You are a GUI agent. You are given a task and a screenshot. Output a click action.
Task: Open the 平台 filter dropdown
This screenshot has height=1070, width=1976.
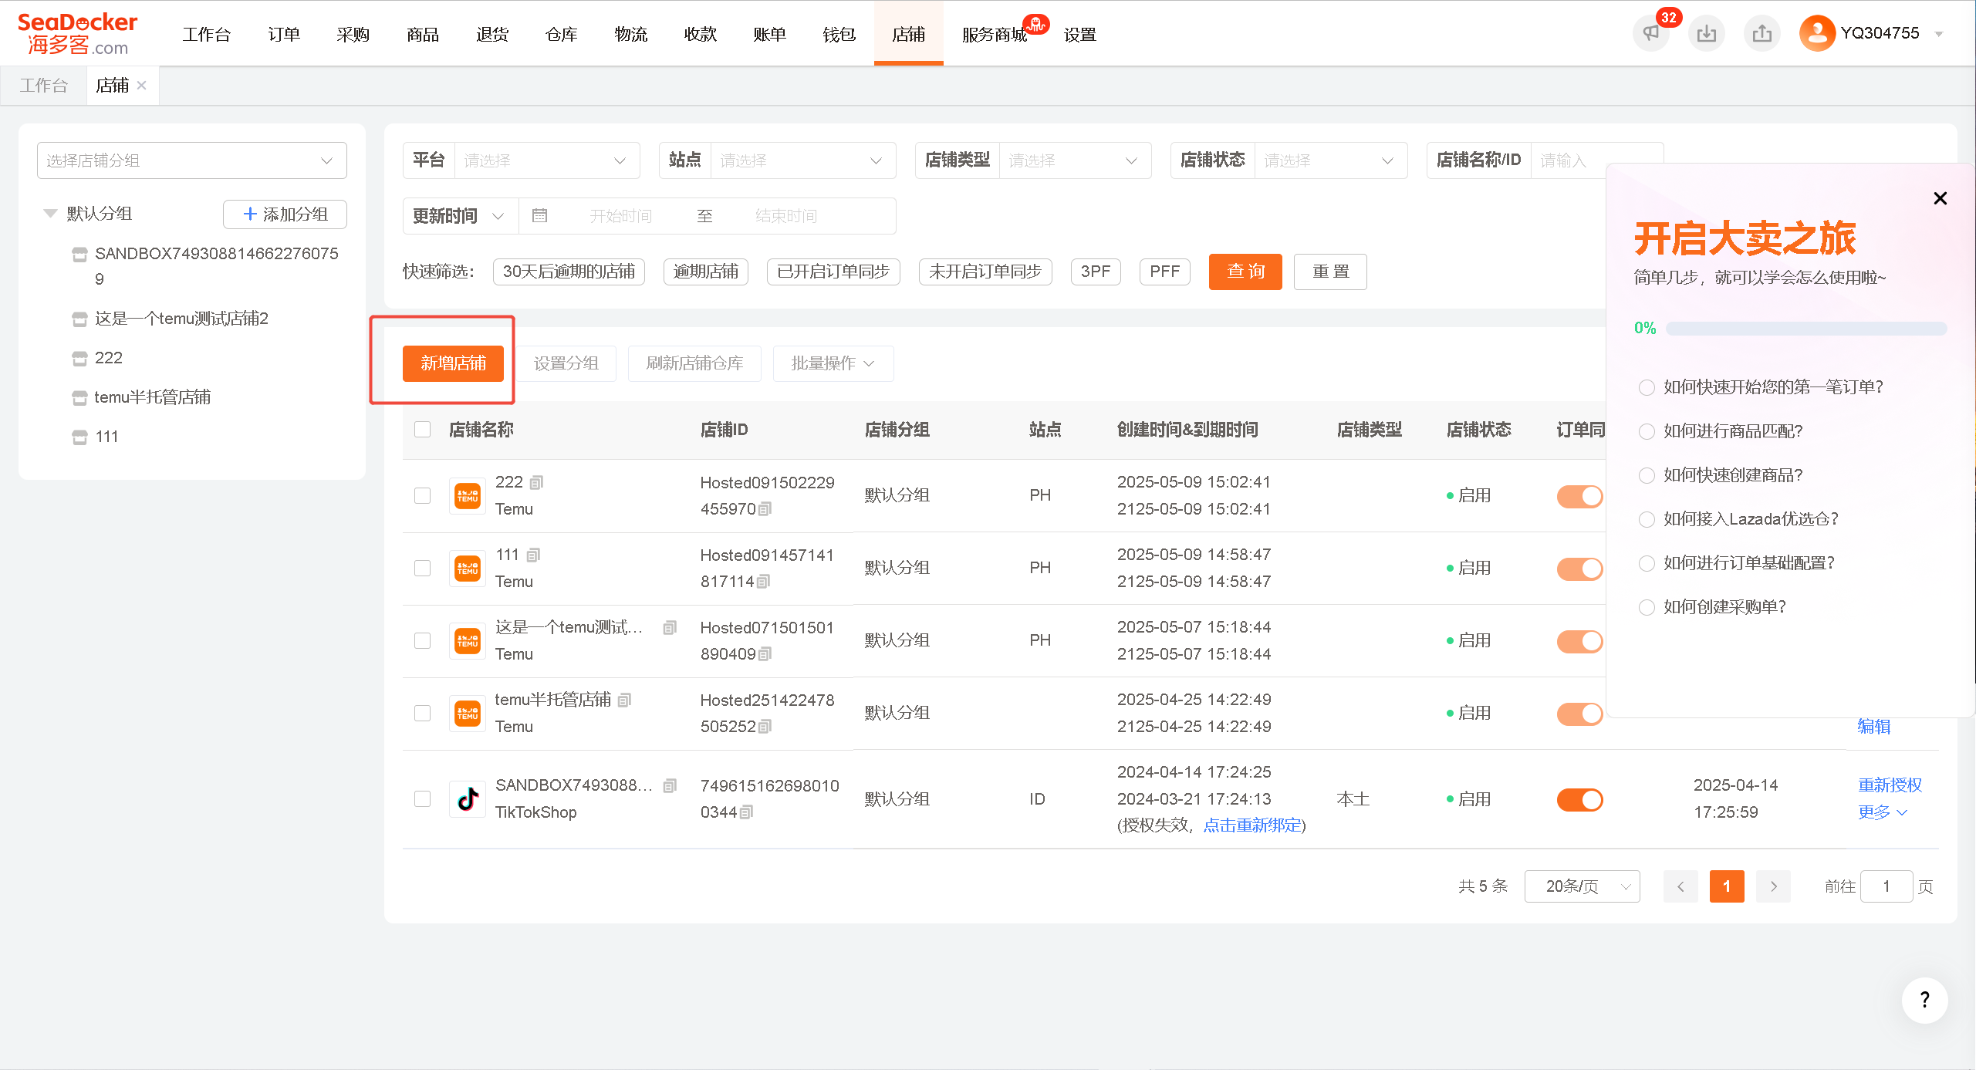click(547, 160)
